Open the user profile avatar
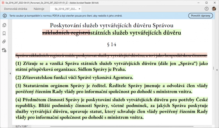 coord(214,9)
